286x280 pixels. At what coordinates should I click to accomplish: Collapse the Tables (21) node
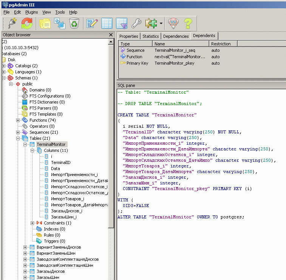coord(18,138)
